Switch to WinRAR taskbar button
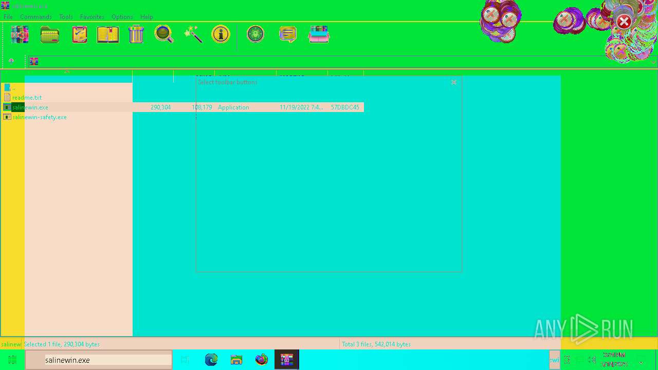658x370 pixels. click(287, 360)
